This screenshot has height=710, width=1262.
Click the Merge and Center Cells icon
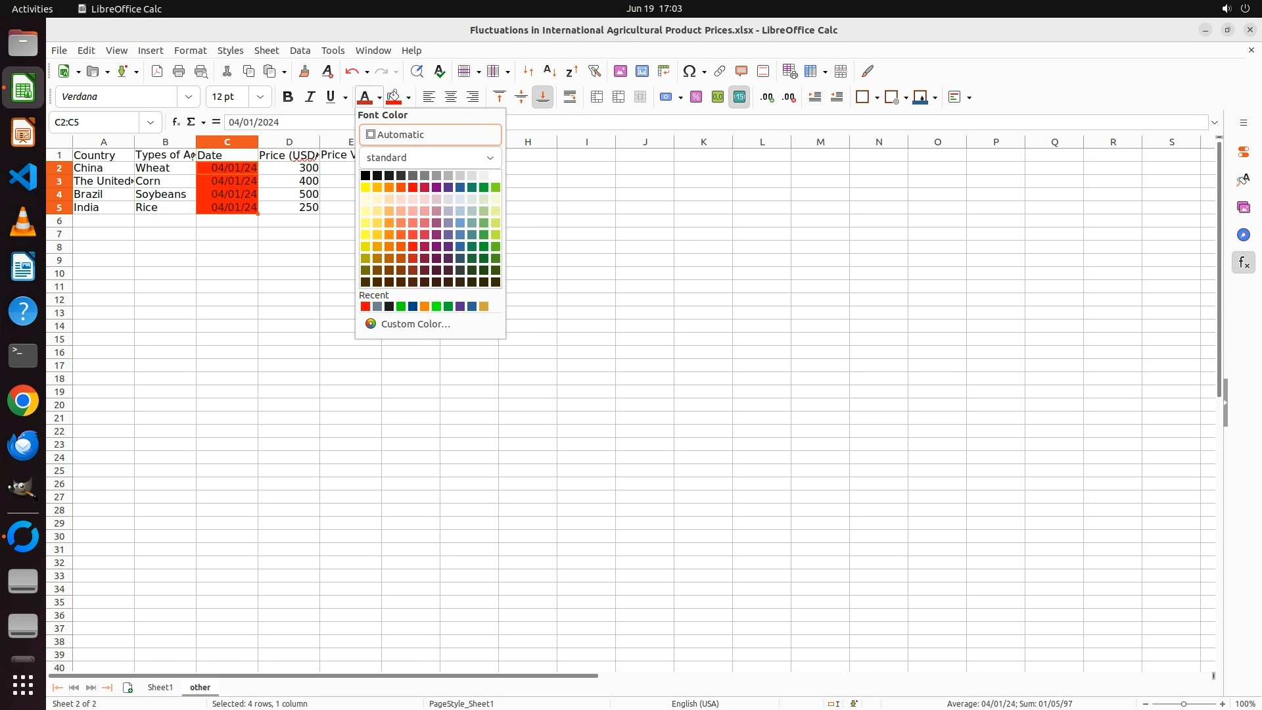pyautogui.click(x=597, y=97)
